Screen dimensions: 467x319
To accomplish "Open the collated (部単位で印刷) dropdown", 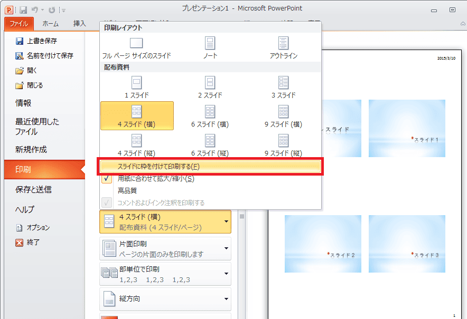I will click(x=165, y=274).
